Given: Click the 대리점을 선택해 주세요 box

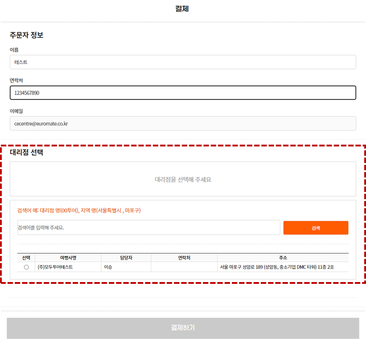Looking at the screenshot, I should click(x=183, y=179).
